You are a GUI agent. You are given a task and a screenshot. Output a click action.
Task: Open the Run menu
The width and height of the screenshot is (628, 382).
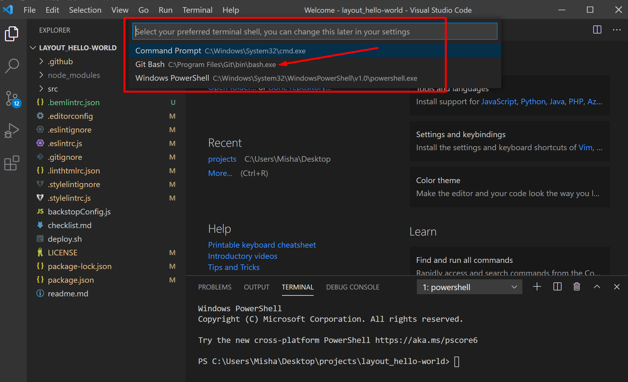(166, 10)
